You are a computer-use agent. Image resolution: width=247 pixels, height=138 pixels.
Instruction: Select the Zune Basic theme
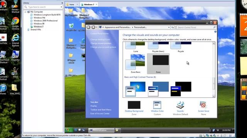(135, 64)
